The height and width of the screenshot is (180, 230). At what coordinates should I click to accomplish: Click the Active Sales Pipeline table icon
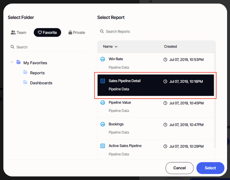(x=102, y=146)
